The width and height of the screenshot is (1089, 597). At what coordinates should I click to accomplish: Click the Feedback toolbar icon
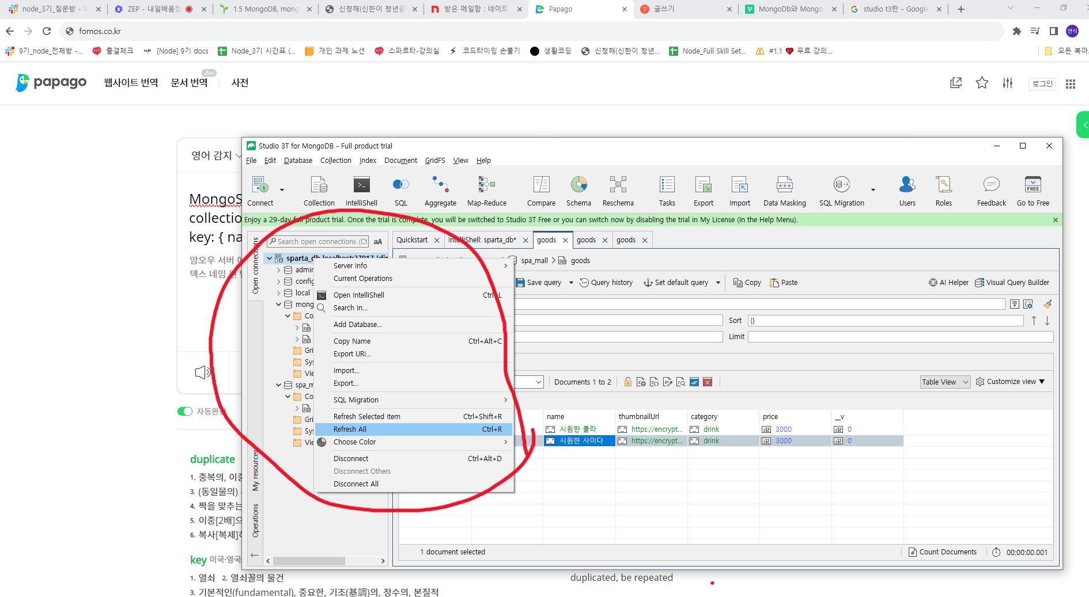(x=991, y=191)
